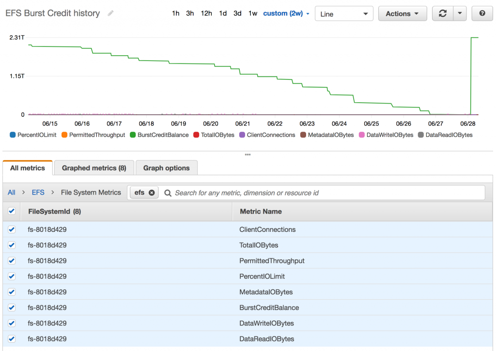The height and width of the screenshot is (351, 496).
Task: Select DataReadIOBytes metric name cell
Action: pos(267,339)
